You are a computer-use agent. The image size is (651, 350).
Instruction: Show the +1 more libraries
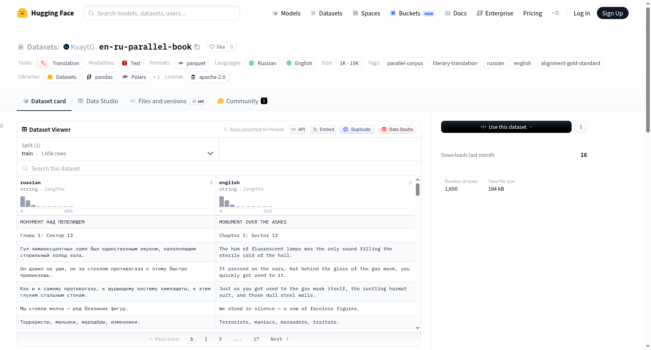click(x=156, y=77)
